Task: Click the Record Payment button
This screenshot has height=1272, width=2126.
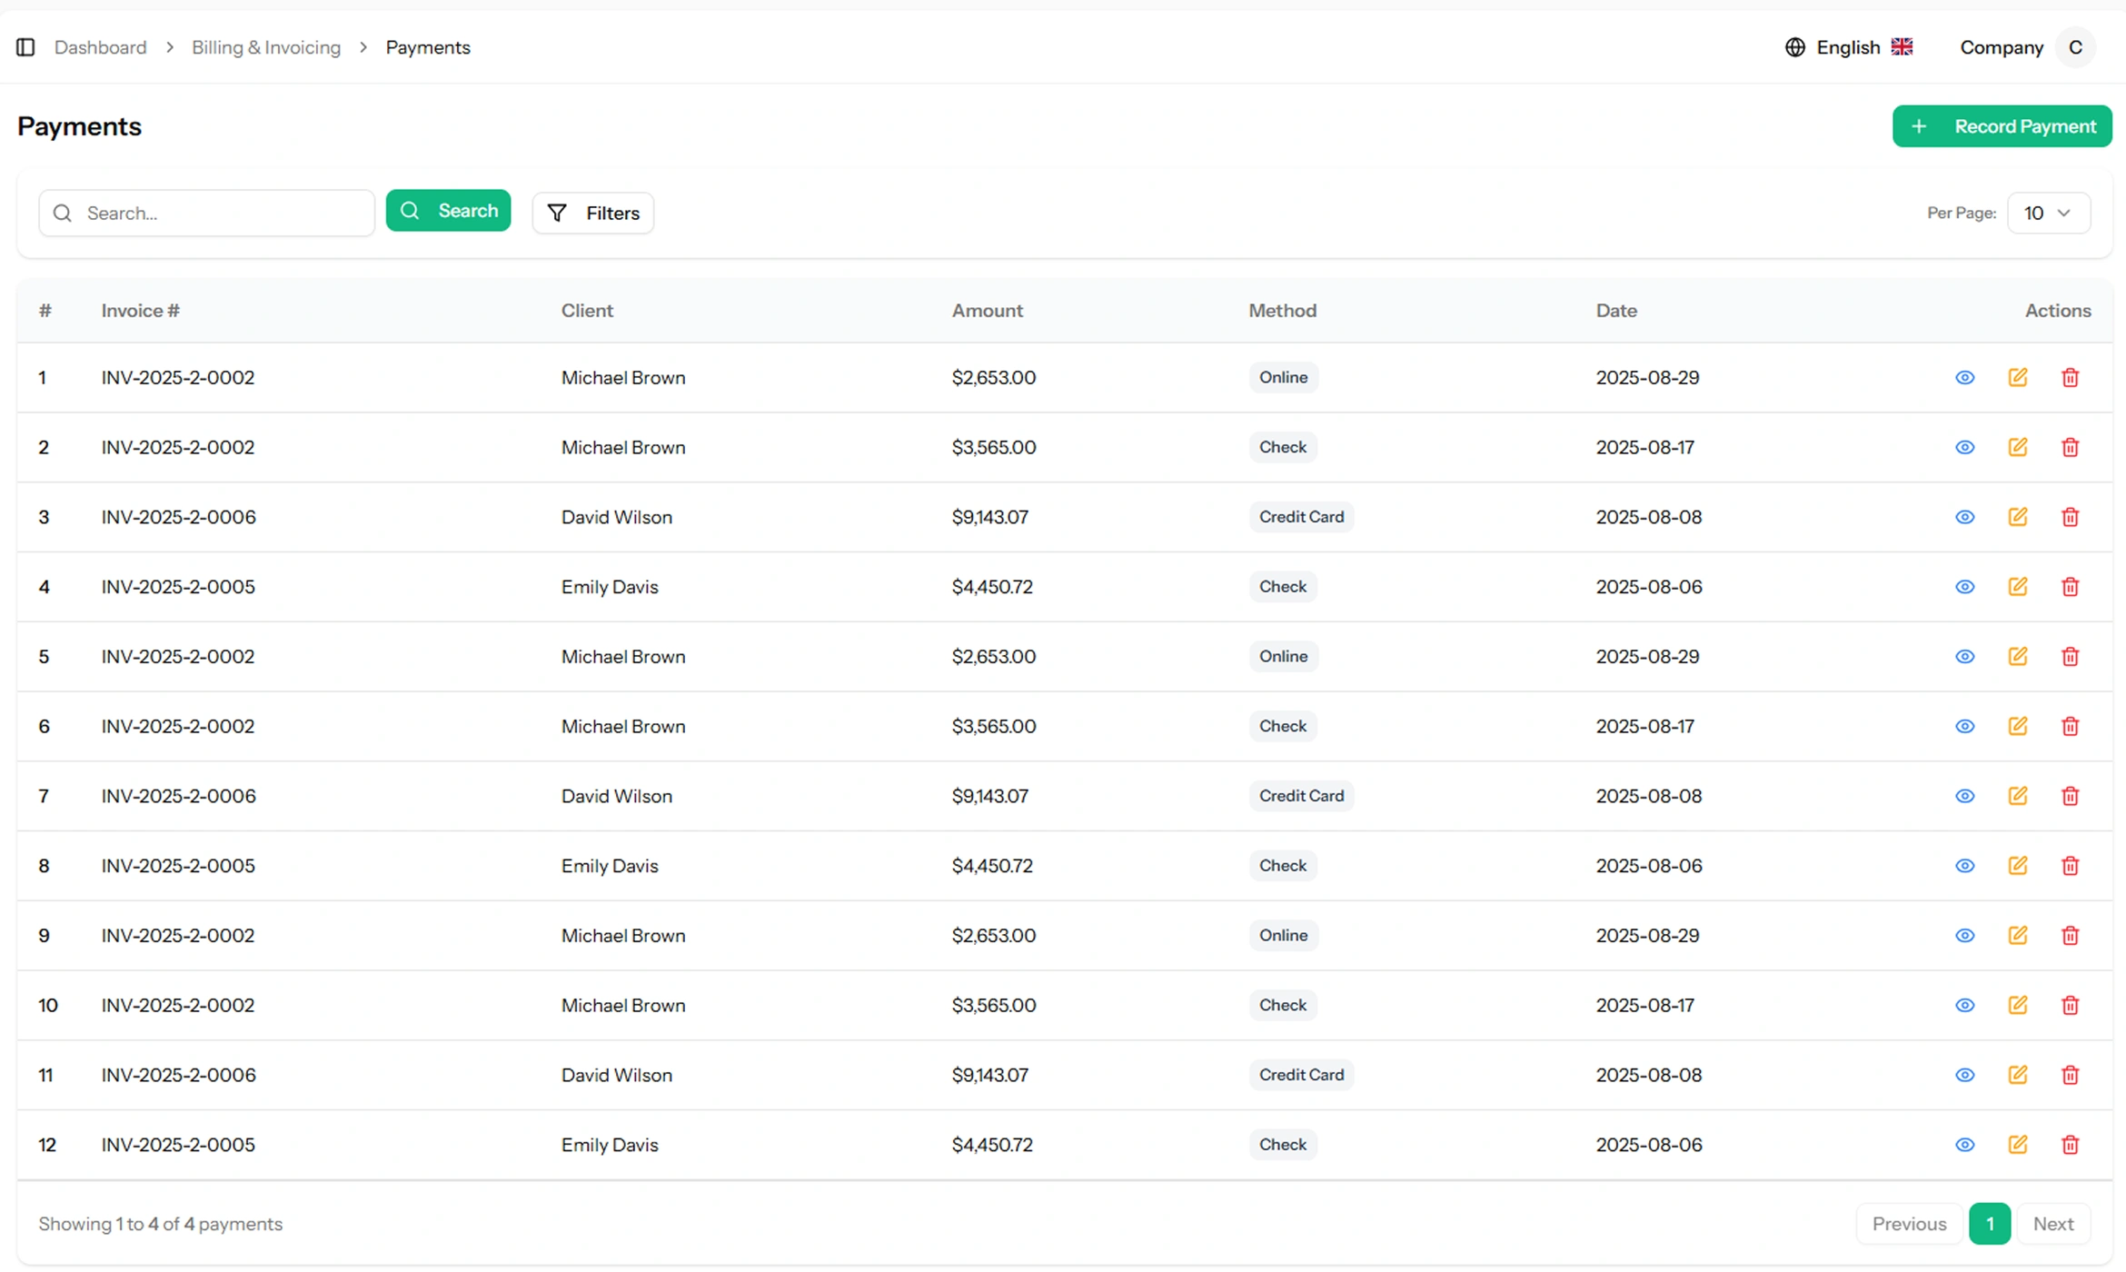Action: point(2002,126)
